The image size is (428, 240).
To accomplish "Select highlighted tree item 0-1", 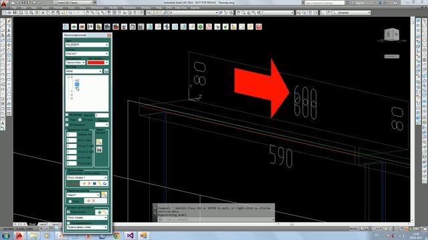I will pyautogui.click(x=77, y=84).
